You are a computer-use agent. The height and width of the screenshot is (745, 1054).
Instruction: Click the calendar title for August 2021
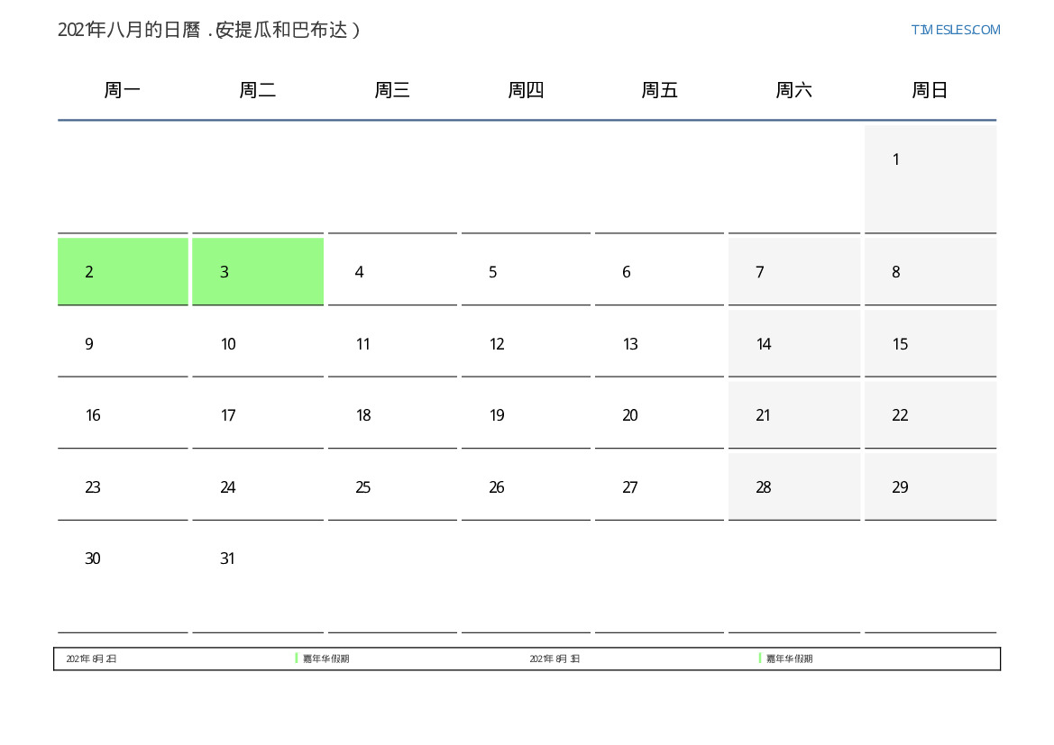209,30
